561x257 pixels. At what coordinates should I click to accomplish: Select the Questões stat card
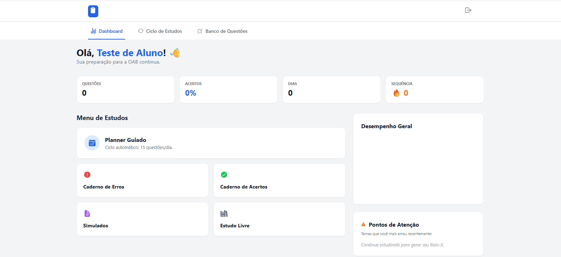(125, 90)
